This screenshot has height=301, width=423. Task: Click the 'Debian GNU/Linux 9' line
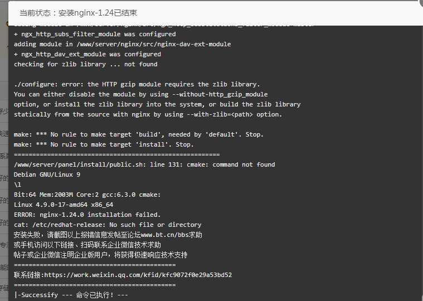47,174
